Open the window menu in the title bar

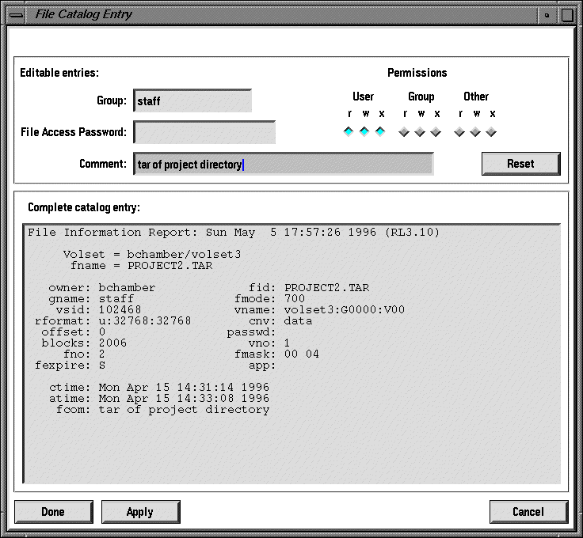[x=15, y=14]
